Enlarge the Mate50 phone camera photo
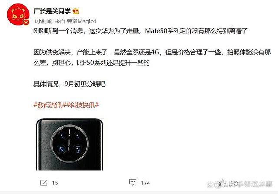This screenshot has width=278, height=194. tap(69, 144)
